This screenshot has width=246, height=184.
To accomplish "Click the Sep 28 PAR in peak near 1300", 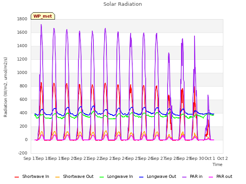I will [169, 53].
